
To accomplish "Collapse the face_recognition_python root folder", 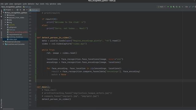I will (x=3, y=13).
